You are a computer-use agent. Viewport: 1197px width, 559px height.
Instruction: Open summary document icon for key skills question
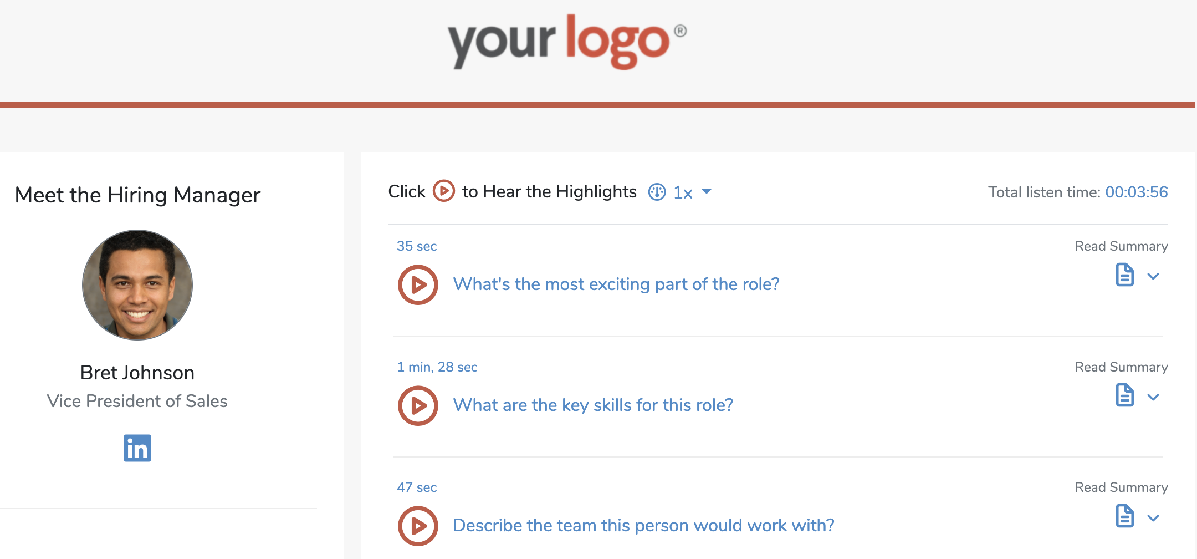[x=1124, y=395]
